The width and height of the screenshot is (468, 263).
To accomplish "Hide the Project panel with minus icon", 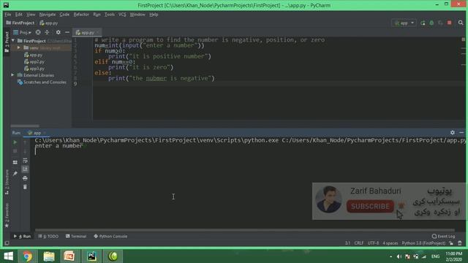I will 67,32.
